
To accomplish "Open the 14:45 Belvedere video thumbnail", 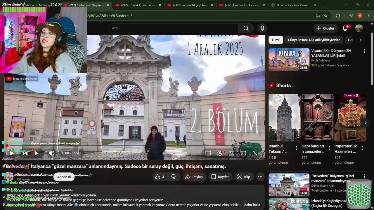I will (x=289, y=185).
